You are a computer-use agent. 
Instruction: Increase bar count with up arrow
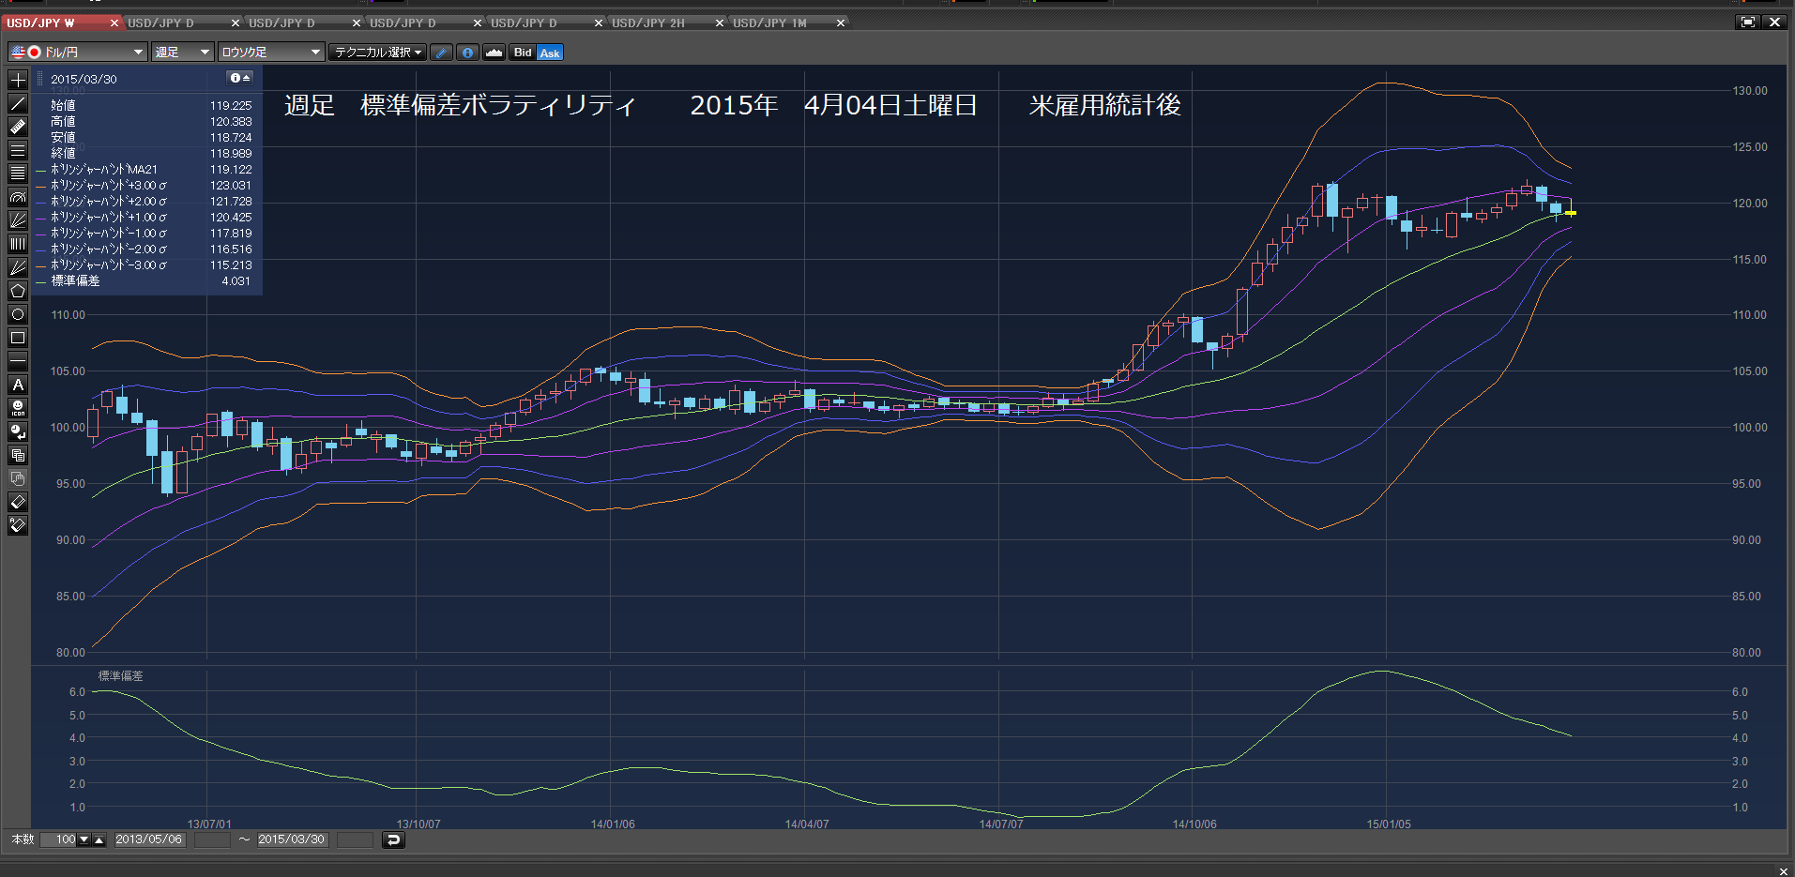click(x=99, y=839)
